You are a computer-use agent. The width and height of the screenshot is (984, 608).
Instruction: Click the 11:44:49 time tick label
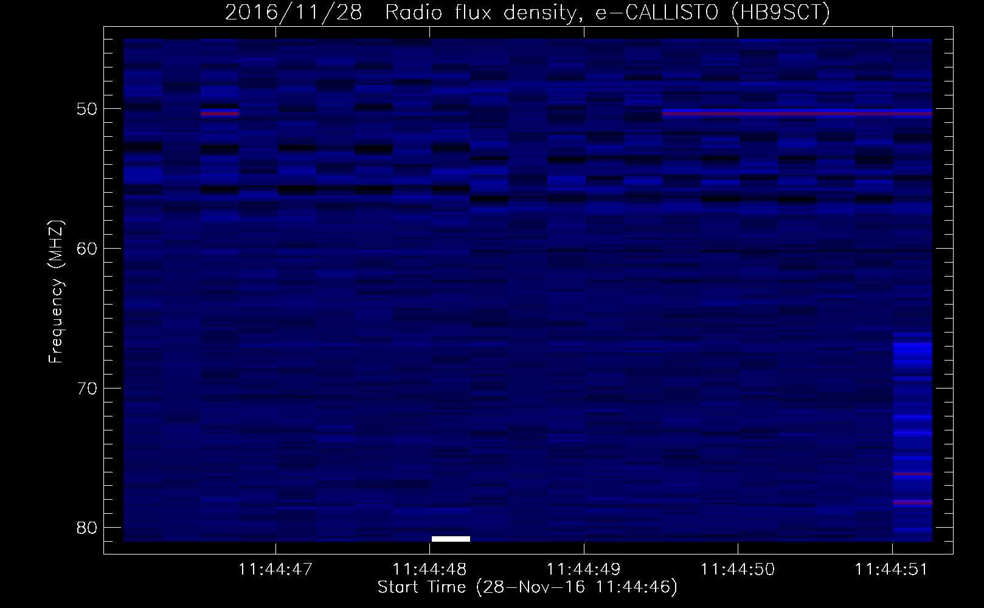[584, 570]
